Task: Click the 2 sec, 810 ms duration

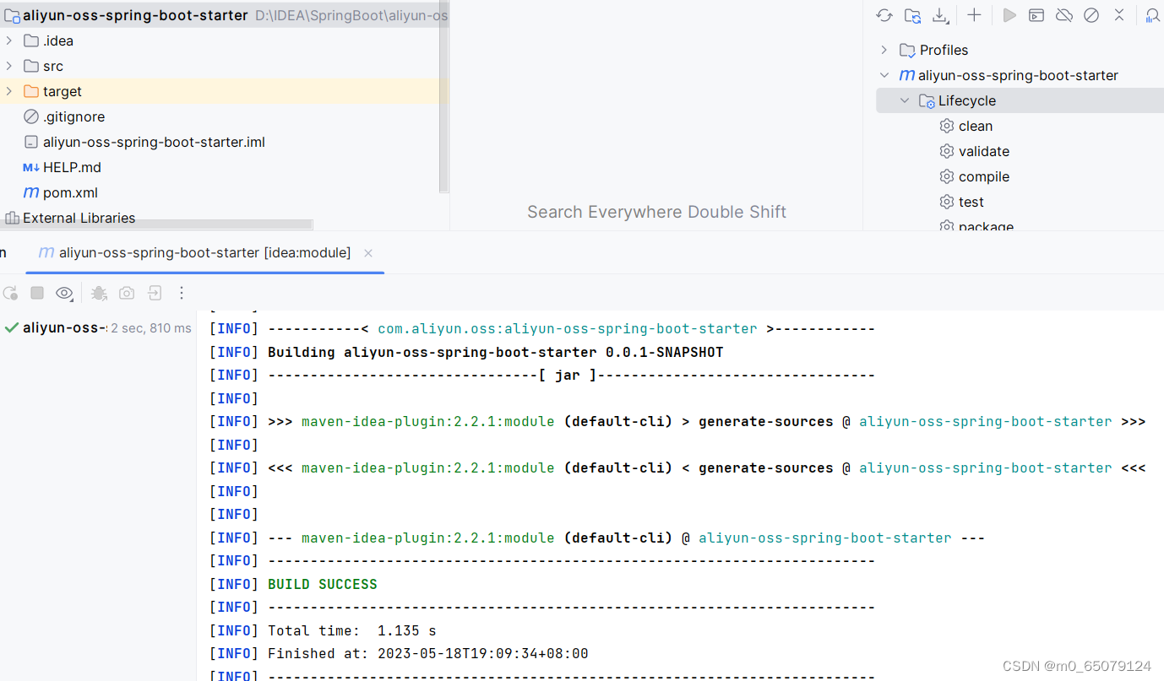Action: click(x=151, y=328)
